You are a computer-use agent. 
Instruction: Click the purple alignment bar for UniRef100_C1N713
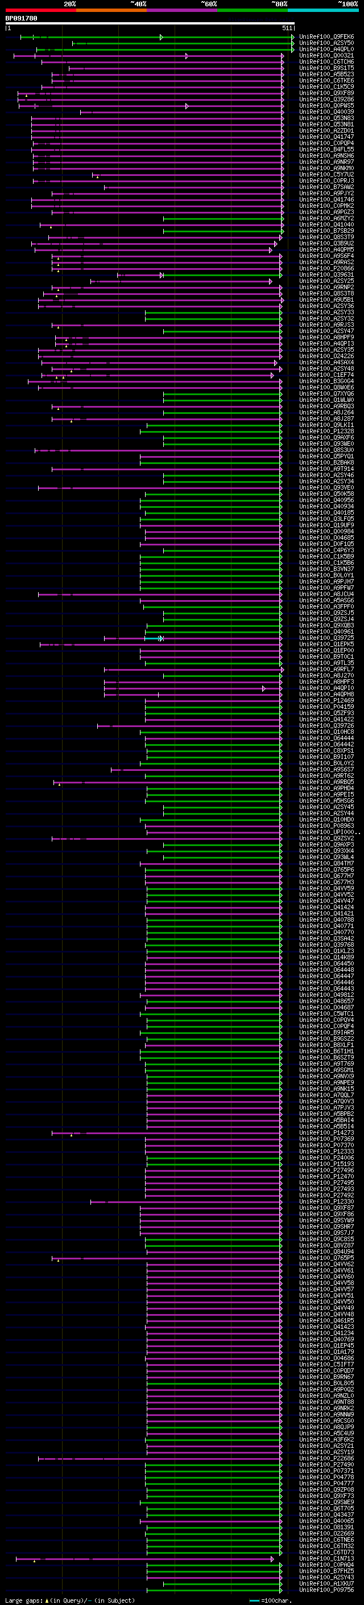144,1559
